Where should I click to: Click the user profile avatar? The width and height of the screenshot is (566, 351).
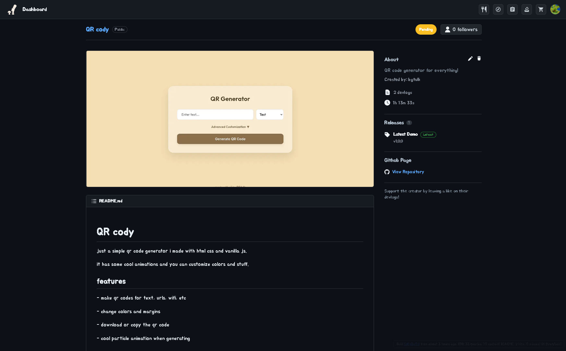(555, 9)
